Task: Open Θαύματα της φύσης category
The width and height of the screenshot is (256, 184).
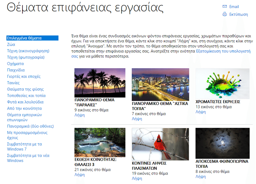Action: click(25, 89)
